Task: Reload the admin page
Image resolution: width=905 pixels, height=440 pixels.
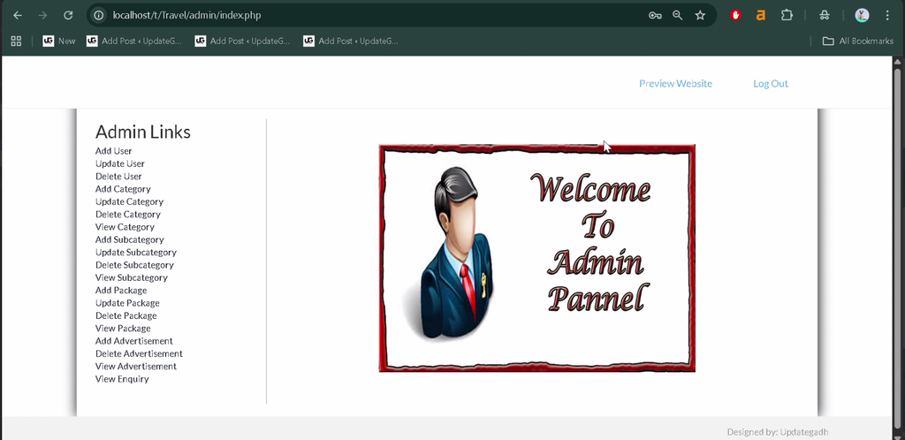Action: [x=68, y=16]
